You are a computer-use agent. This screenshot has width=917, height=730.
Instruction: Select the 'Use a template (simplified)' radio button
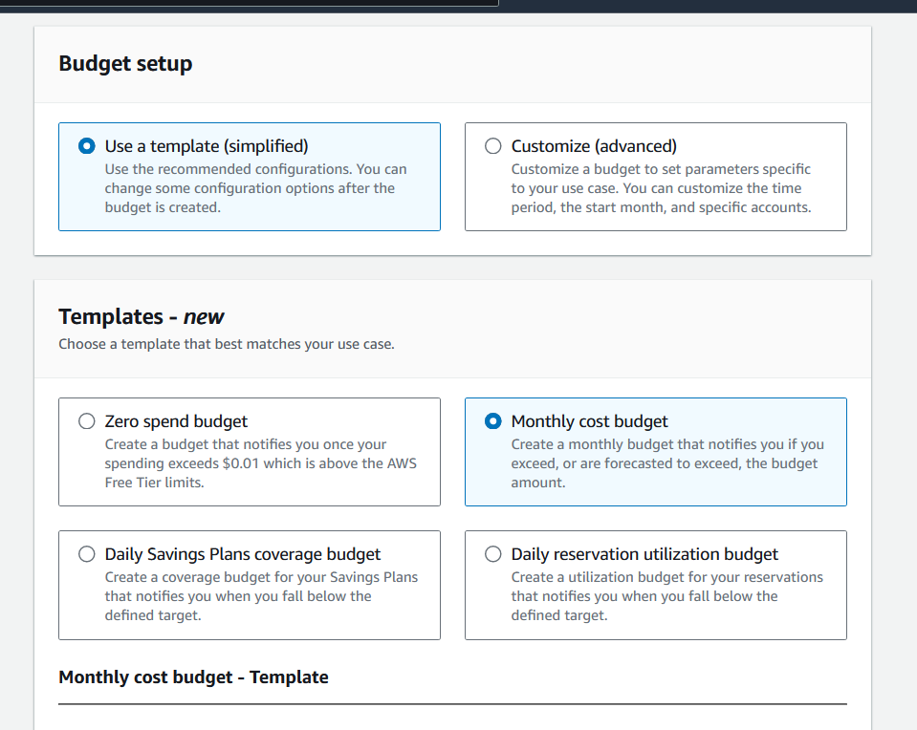coord(87,146)
